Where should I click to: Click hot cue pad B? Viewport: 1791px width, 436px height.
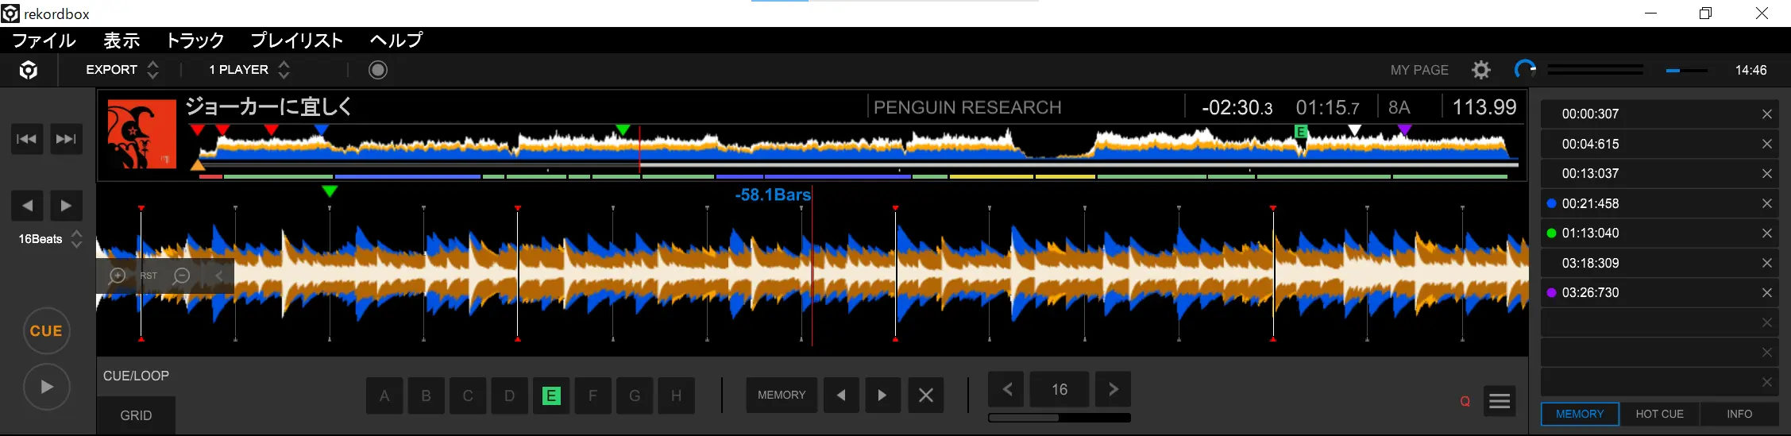click(427, 395)
